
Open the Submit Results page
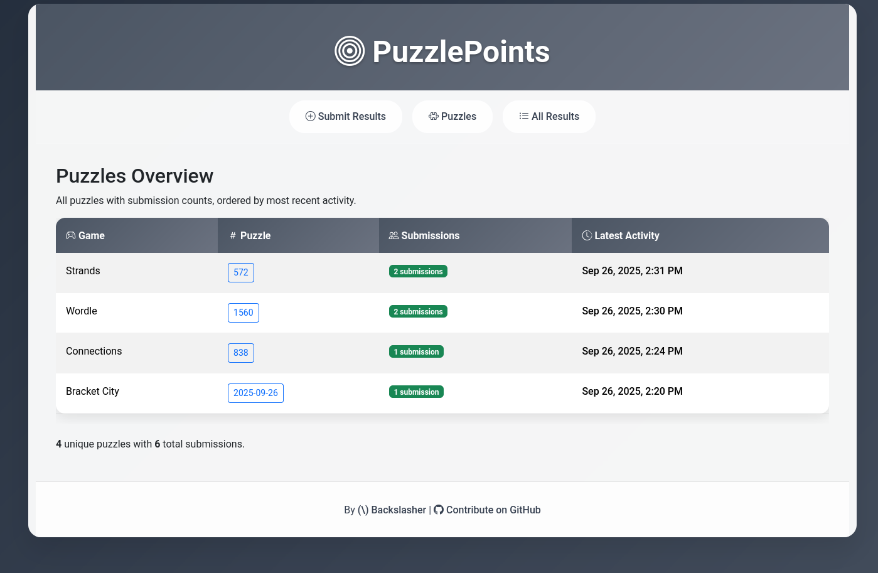(346, 117)
